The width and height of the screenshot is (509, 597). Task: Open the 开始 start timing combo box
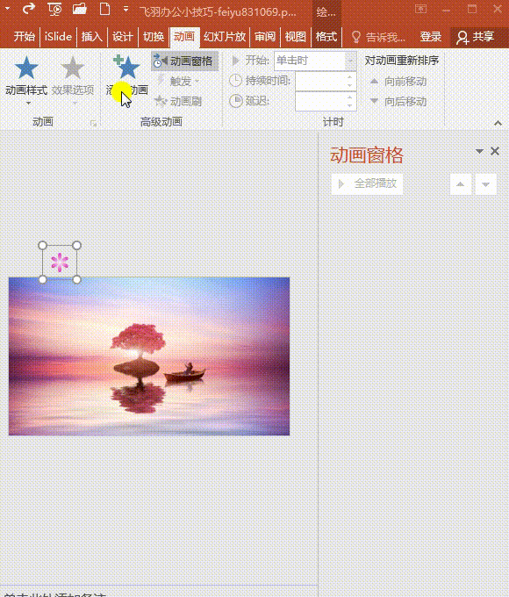315,61
